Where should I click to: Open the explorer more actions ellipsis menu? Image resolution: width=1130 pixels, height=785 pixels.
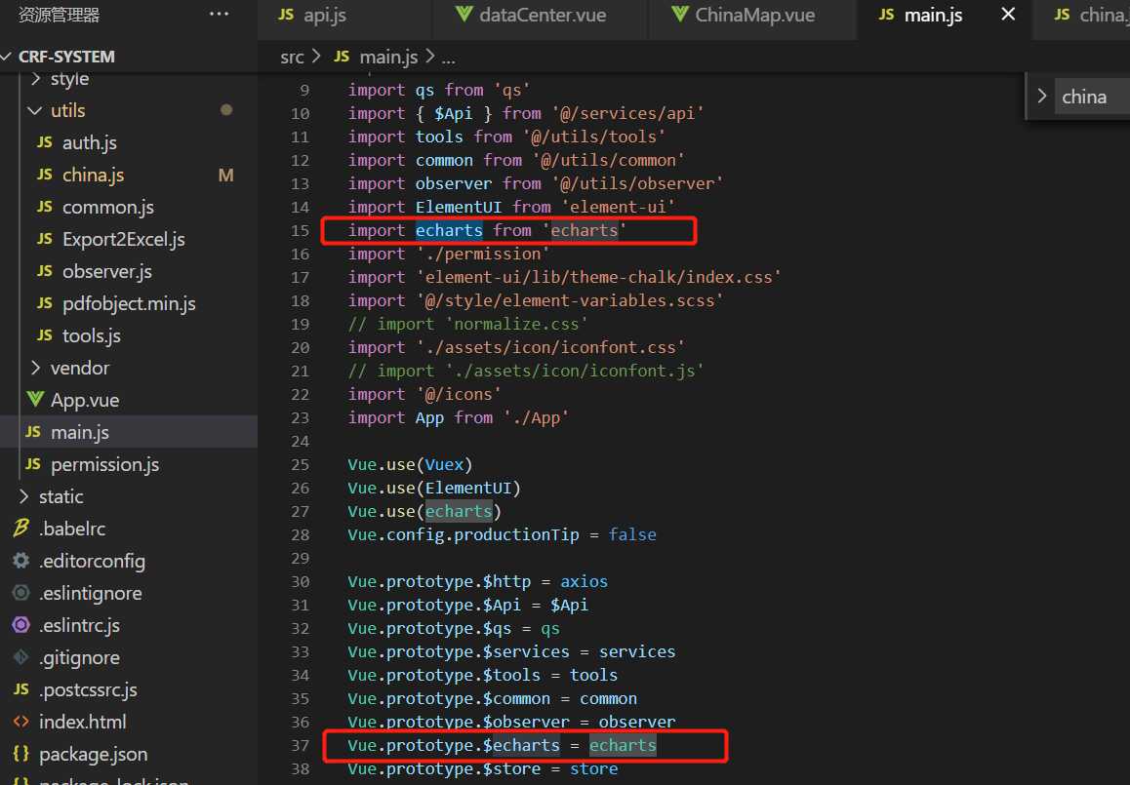pos(220,15)
